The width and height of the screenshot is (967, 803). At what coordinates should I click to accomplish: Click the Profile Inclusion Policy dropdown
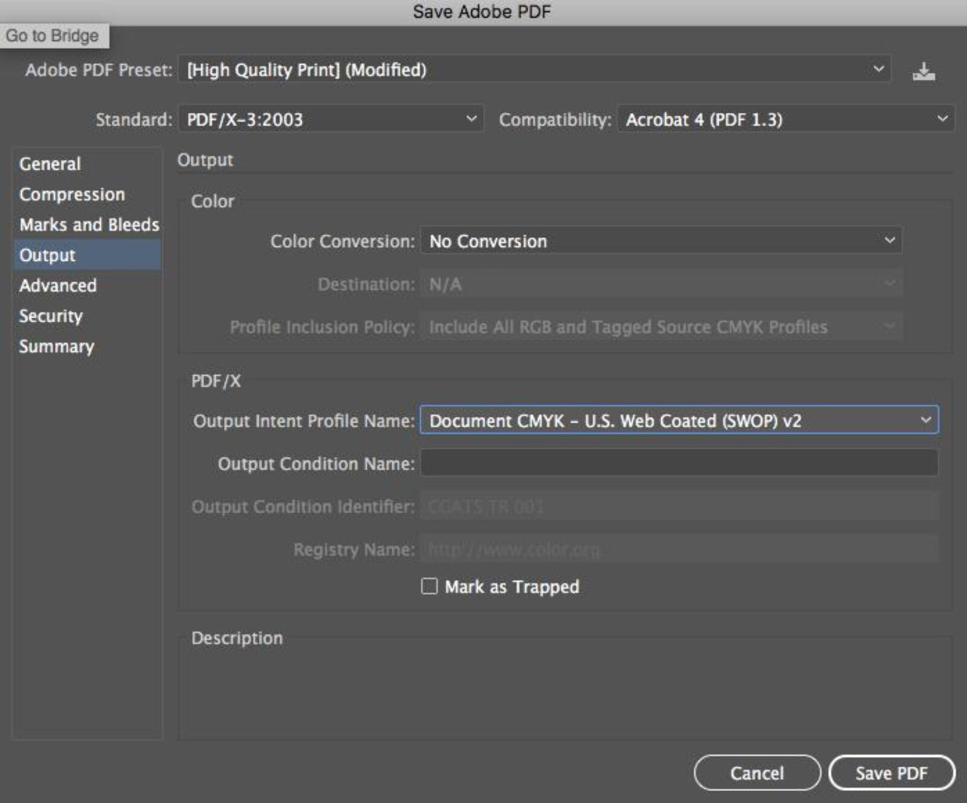tap(661, 327)
